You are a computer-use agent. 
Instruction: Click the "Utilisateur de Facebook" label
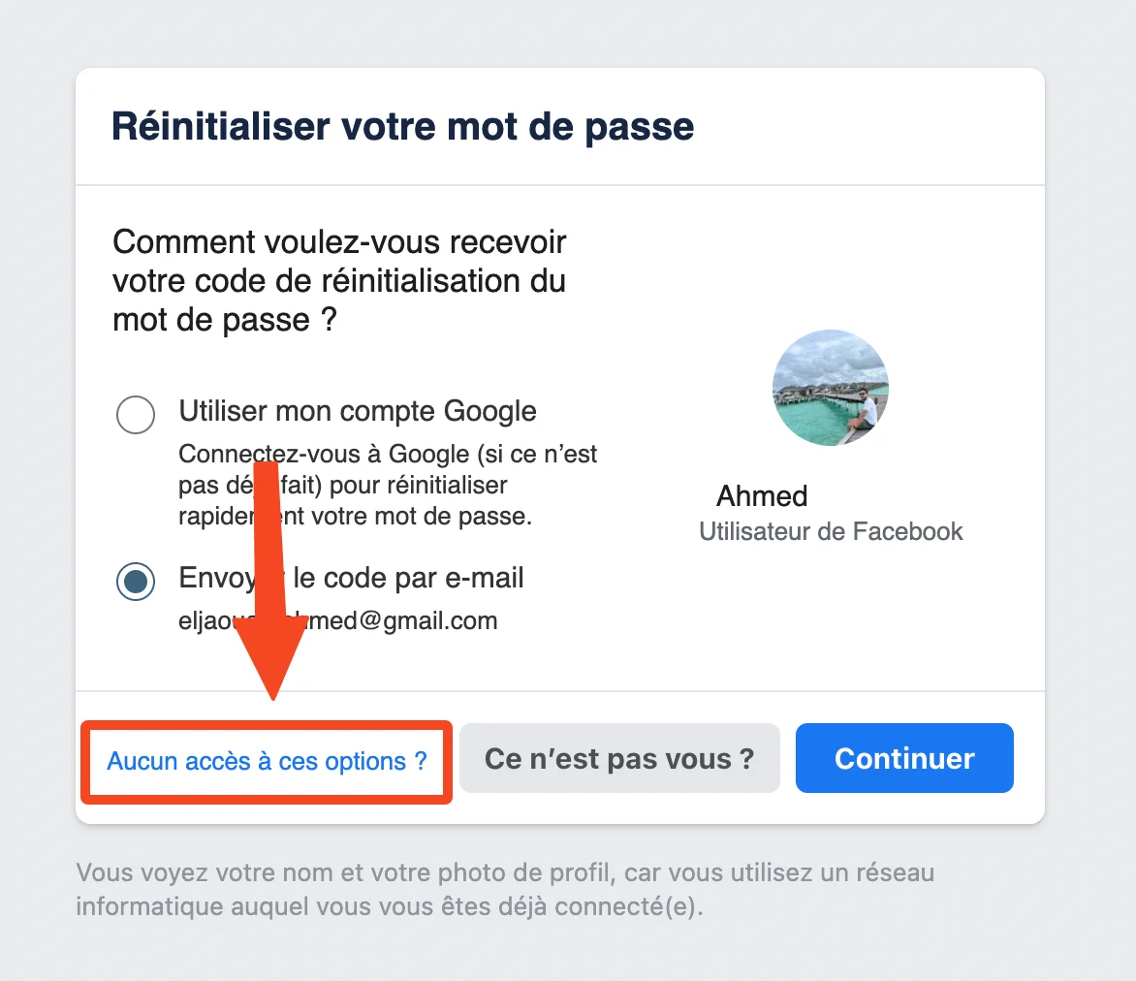pos(831,531)
